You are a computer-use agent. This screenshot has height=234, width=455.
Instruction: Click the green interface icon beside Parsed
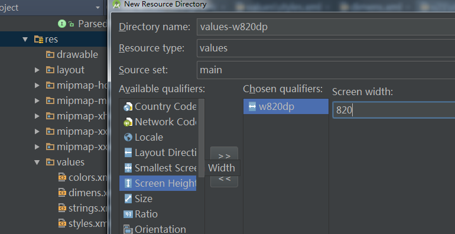tap(62, 24)
